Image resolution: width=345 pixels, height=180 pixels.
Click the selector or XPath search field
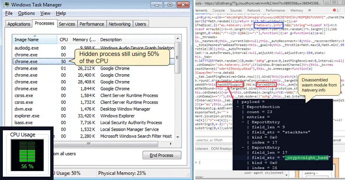click(x=214, y=140)
